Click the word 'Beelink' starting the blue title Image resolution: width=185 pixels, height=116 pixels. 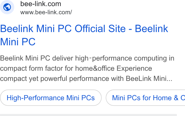(17, 28)
